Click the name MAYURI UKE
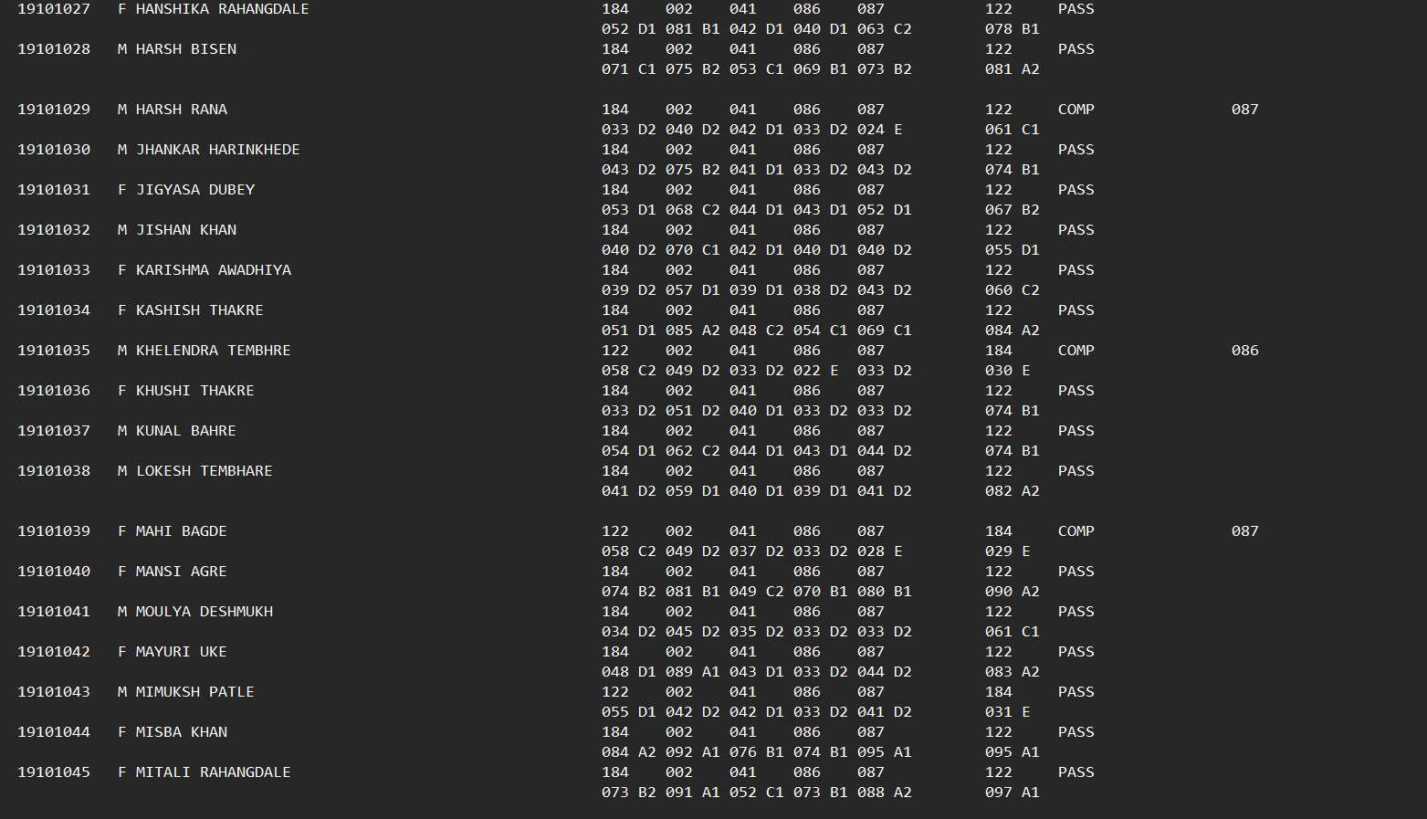 [x=182, y=652]
